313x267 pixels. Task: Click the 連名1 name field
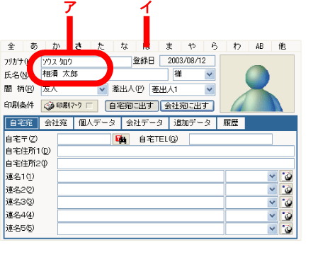(x=141, y=176)
